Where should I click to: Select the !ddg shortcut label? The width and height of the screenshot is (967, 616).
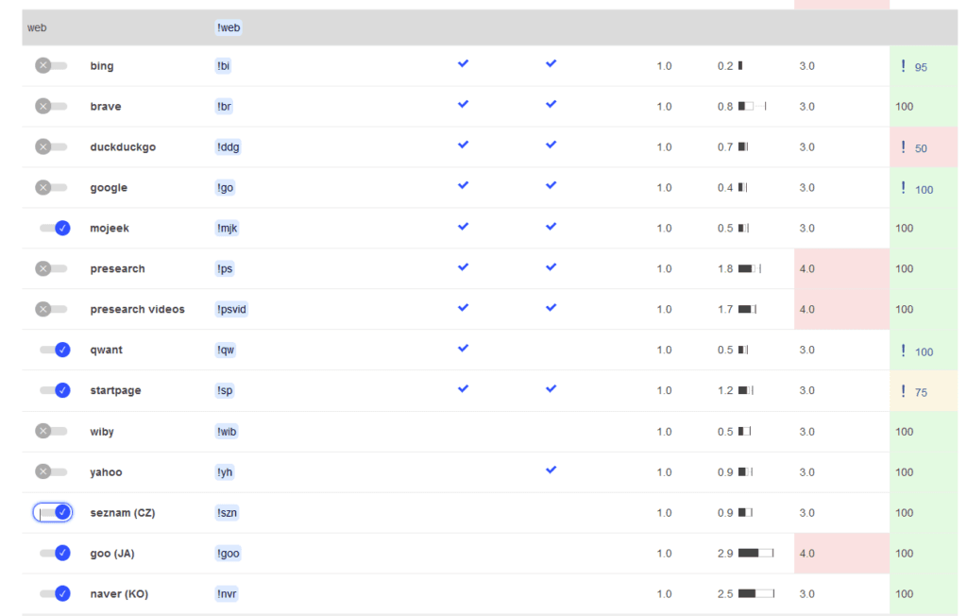click(x=229, y=146)
